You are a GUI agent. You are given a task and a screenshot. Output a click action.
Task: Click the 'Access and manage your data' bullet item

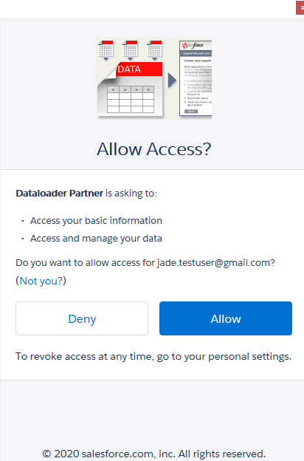click(96, 238)
